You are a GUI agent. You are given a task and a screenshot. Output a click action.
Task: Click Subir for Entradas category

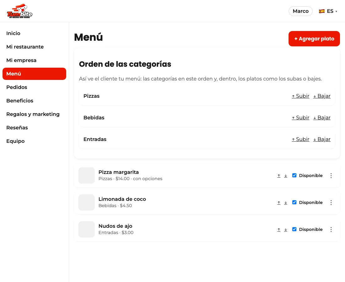click(x=300, y=139)
